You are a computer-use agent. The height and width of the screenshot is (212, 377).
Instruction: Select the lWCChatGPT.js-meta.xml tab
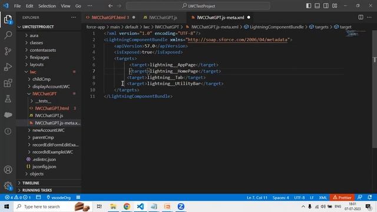[x=220, y=17]
